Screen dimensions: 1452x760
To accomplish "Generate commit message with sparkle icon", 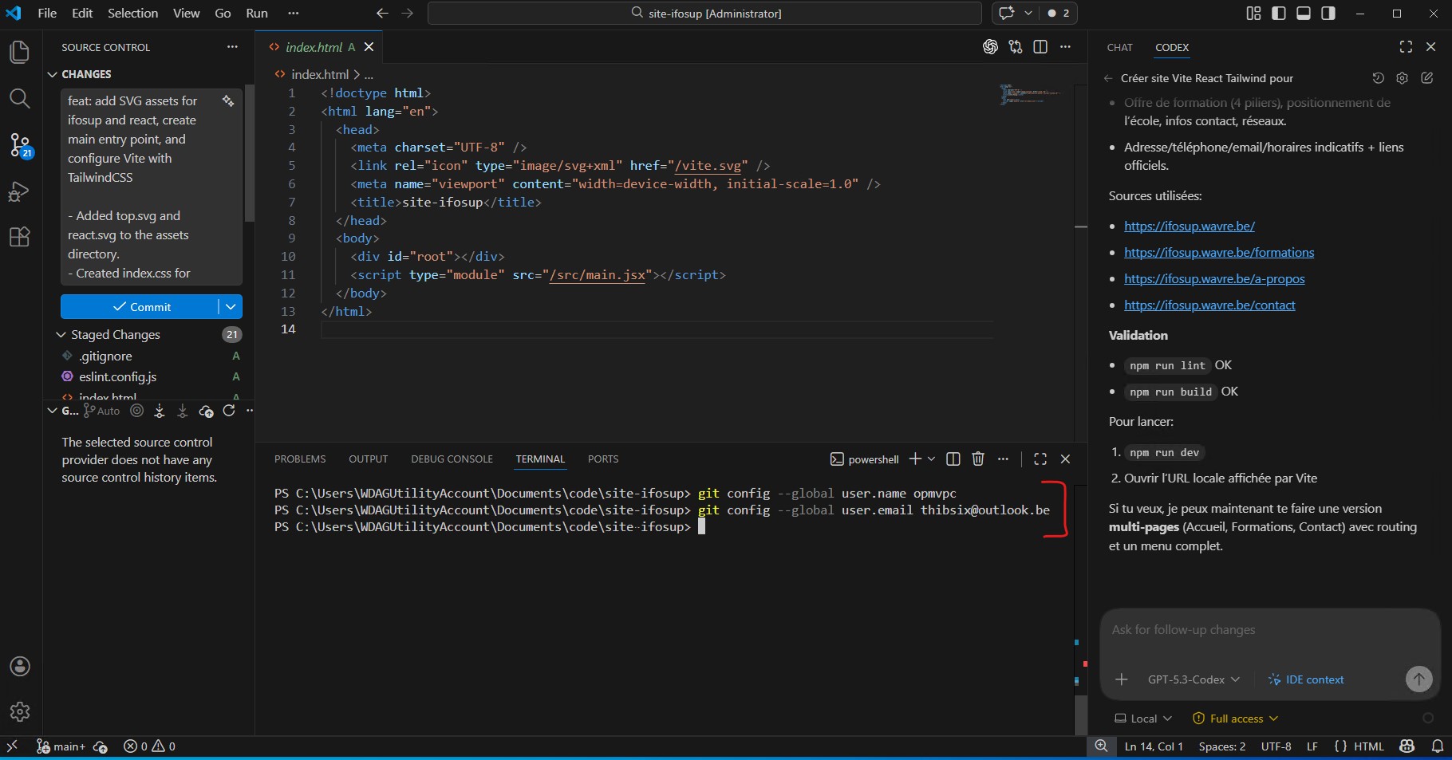I will pyautogui.click(x=228, y=100).
